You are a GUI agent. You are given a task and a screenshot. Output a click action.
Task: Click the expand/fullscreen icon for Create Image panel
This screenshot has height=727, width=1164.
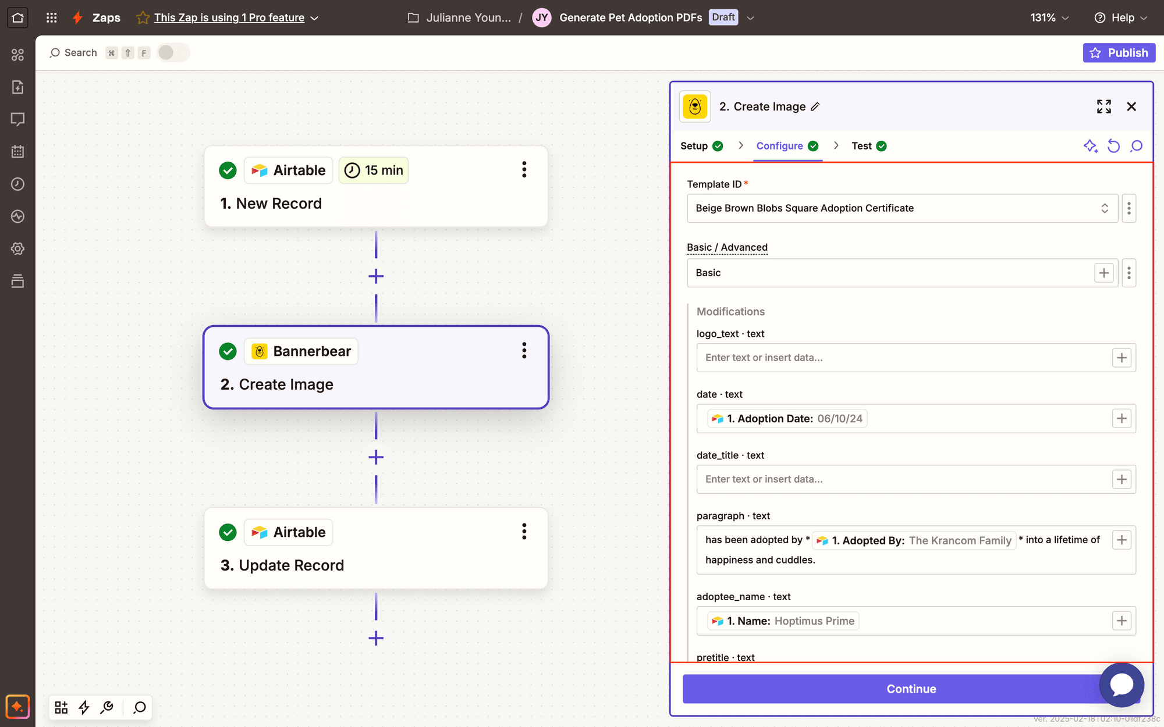[1103, 105]
